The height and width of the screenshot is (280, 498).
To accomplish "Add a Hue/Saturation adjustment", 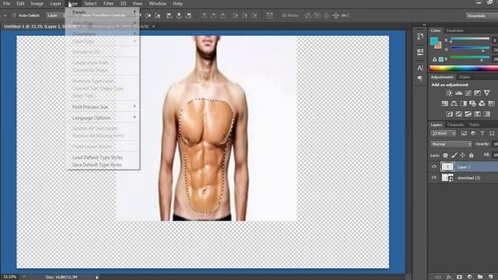I will pyautogui.click(x=444, y=103).
